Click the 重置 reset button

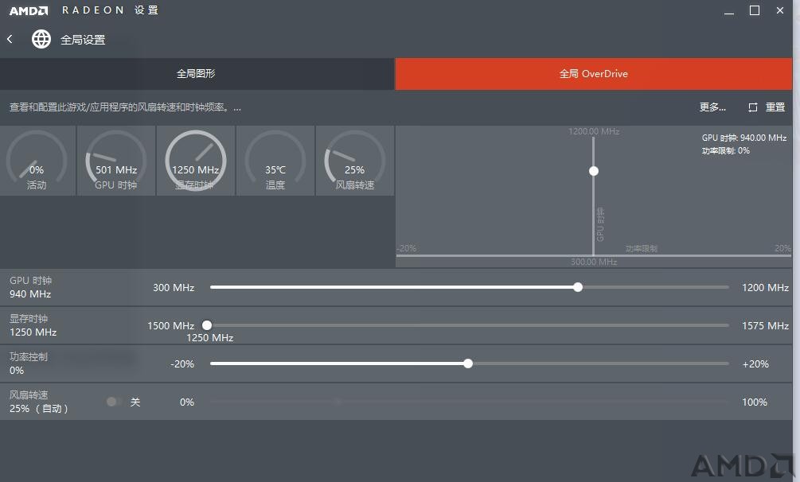coord(775,107)
